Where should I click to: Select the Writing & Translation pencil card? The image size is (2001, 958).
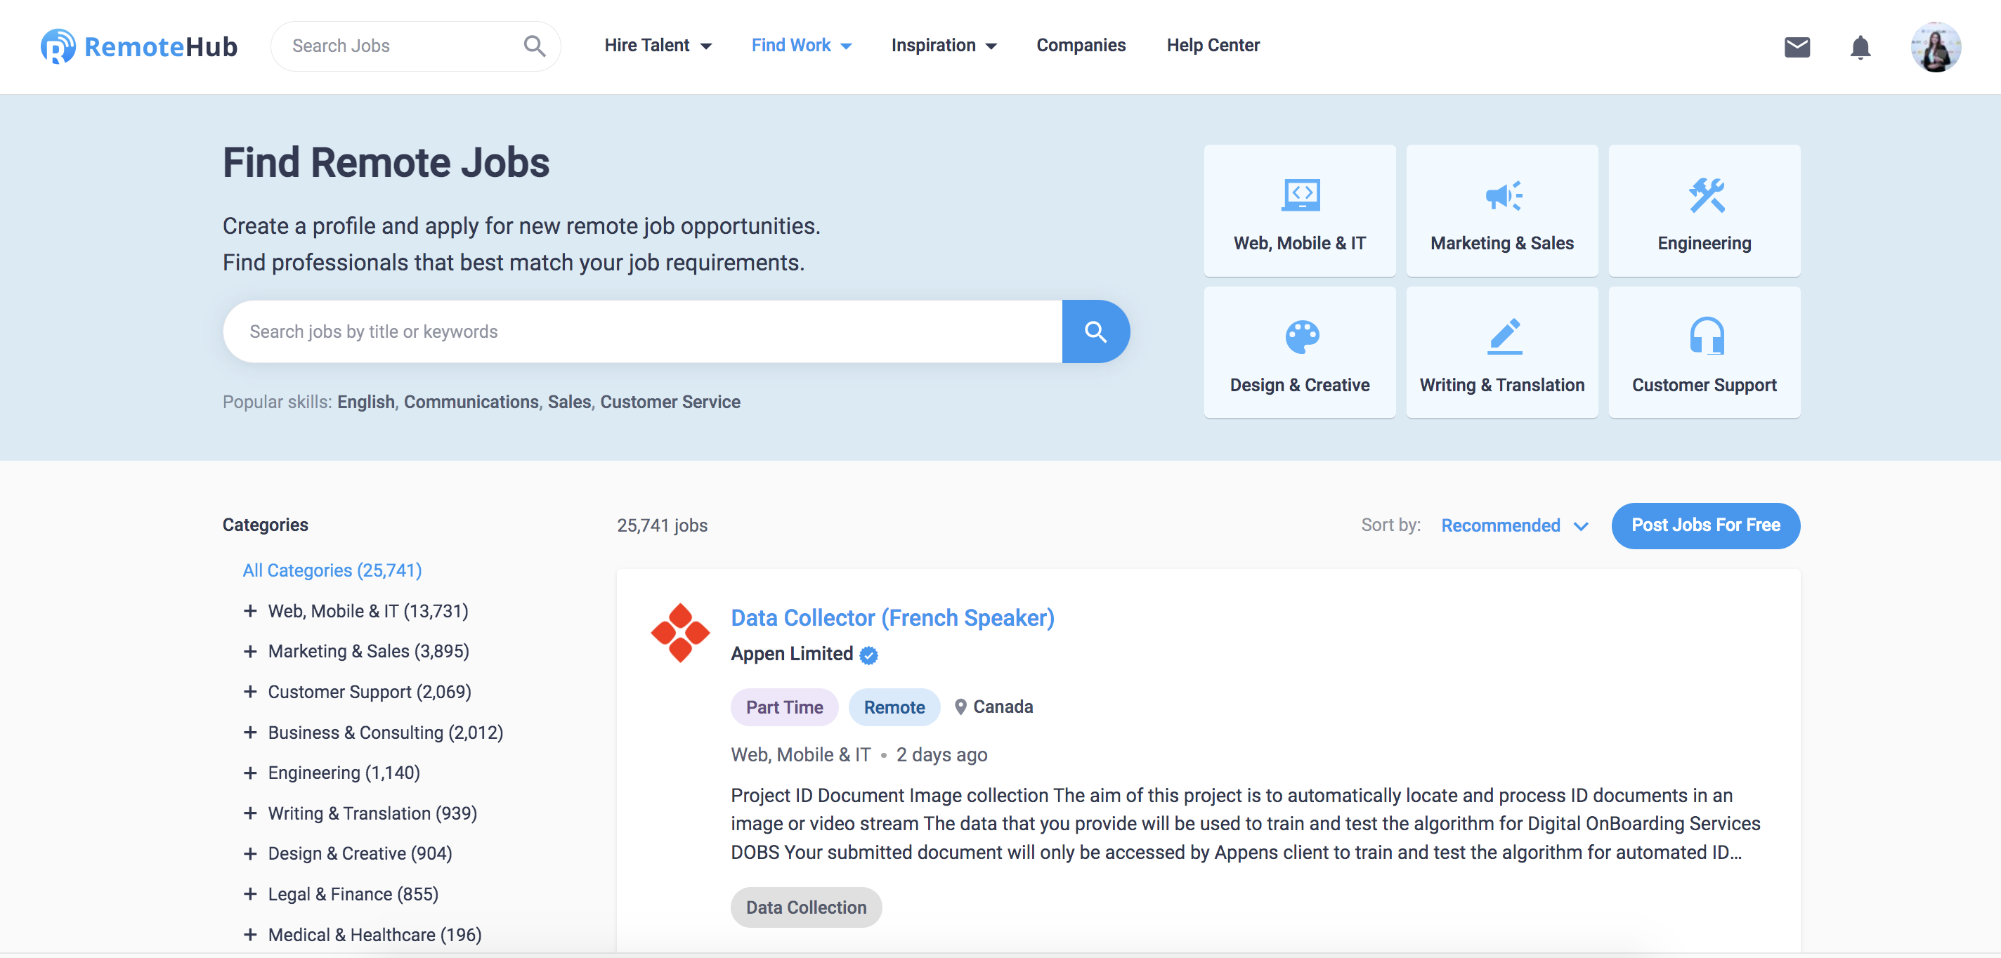[x=1502, y=353]
